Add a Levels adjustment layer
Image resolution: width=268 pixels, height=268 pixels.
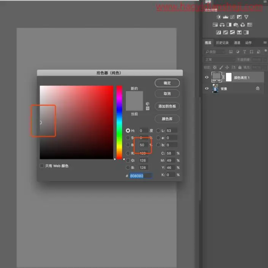pyautogui.click(x=225, y=17)
